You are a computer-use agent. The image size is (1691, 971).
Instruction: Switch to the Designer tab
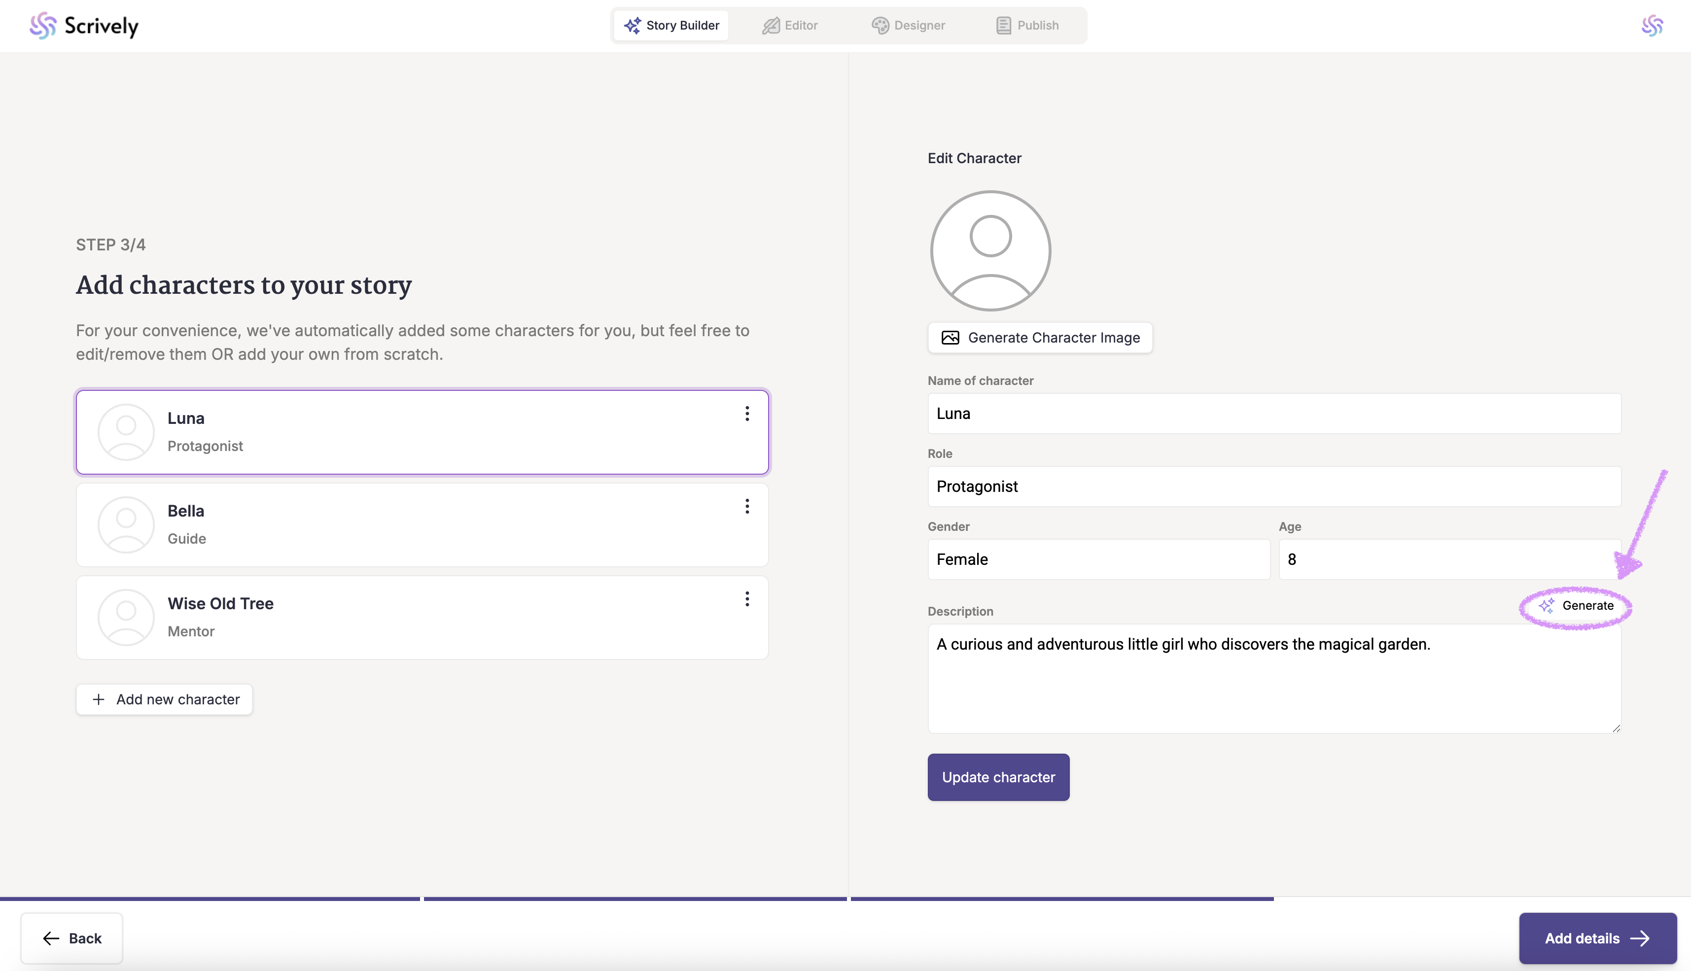point(908,25)
